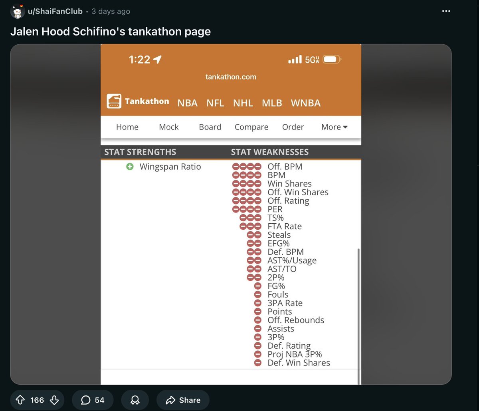Click the STAT WEAKNESSES header

tap(270, 152)
